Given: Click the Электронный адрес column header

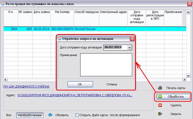Looking at the screenshot, I should 113,18.
